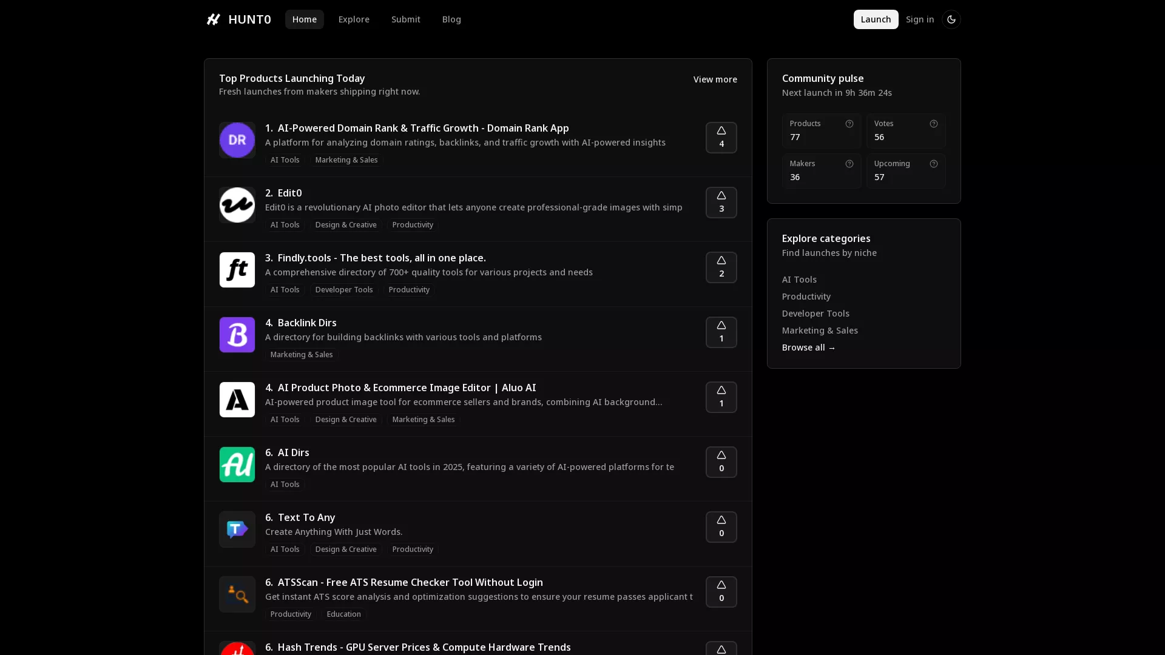
Task: Toggle dark mode with moon icon
Action: click(951, 19)
